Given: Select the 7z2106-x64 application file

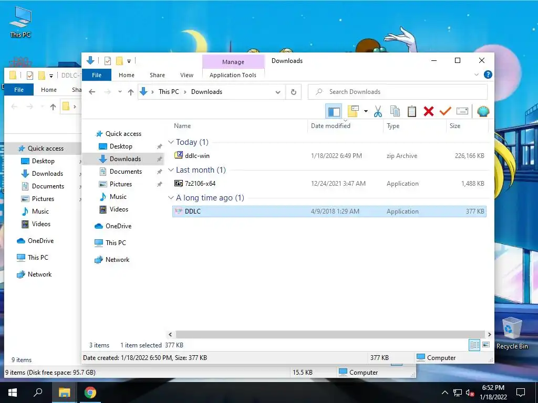Looking at the screenshot, I should pyautogui.click(x=329, y=183).
